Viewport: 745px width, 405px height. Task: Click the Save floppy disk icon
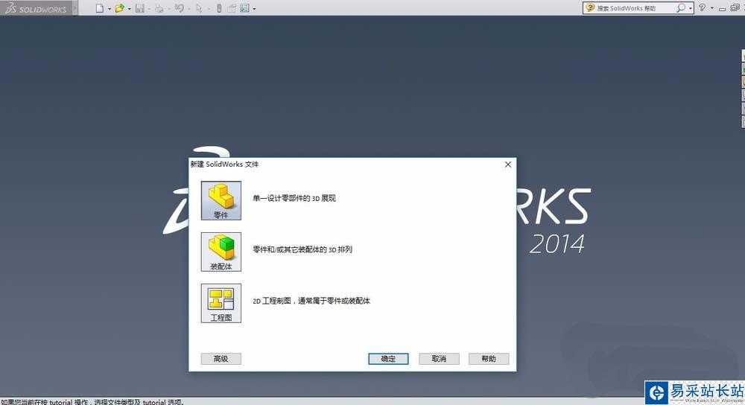click(140, 8)
